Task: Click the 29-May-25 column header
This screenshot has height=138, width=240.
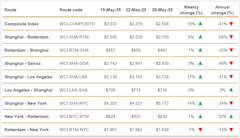Action: (162, 10)
